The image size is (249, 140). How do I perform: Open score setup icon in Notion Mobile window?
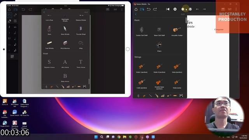coord(142,9)
